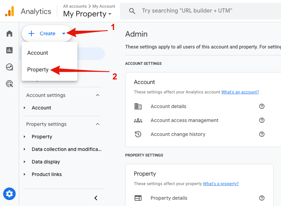Expand Data collection and modification item
Image resolution: width=281 pixels, height=206 pixels.
[x=24, y=149]
